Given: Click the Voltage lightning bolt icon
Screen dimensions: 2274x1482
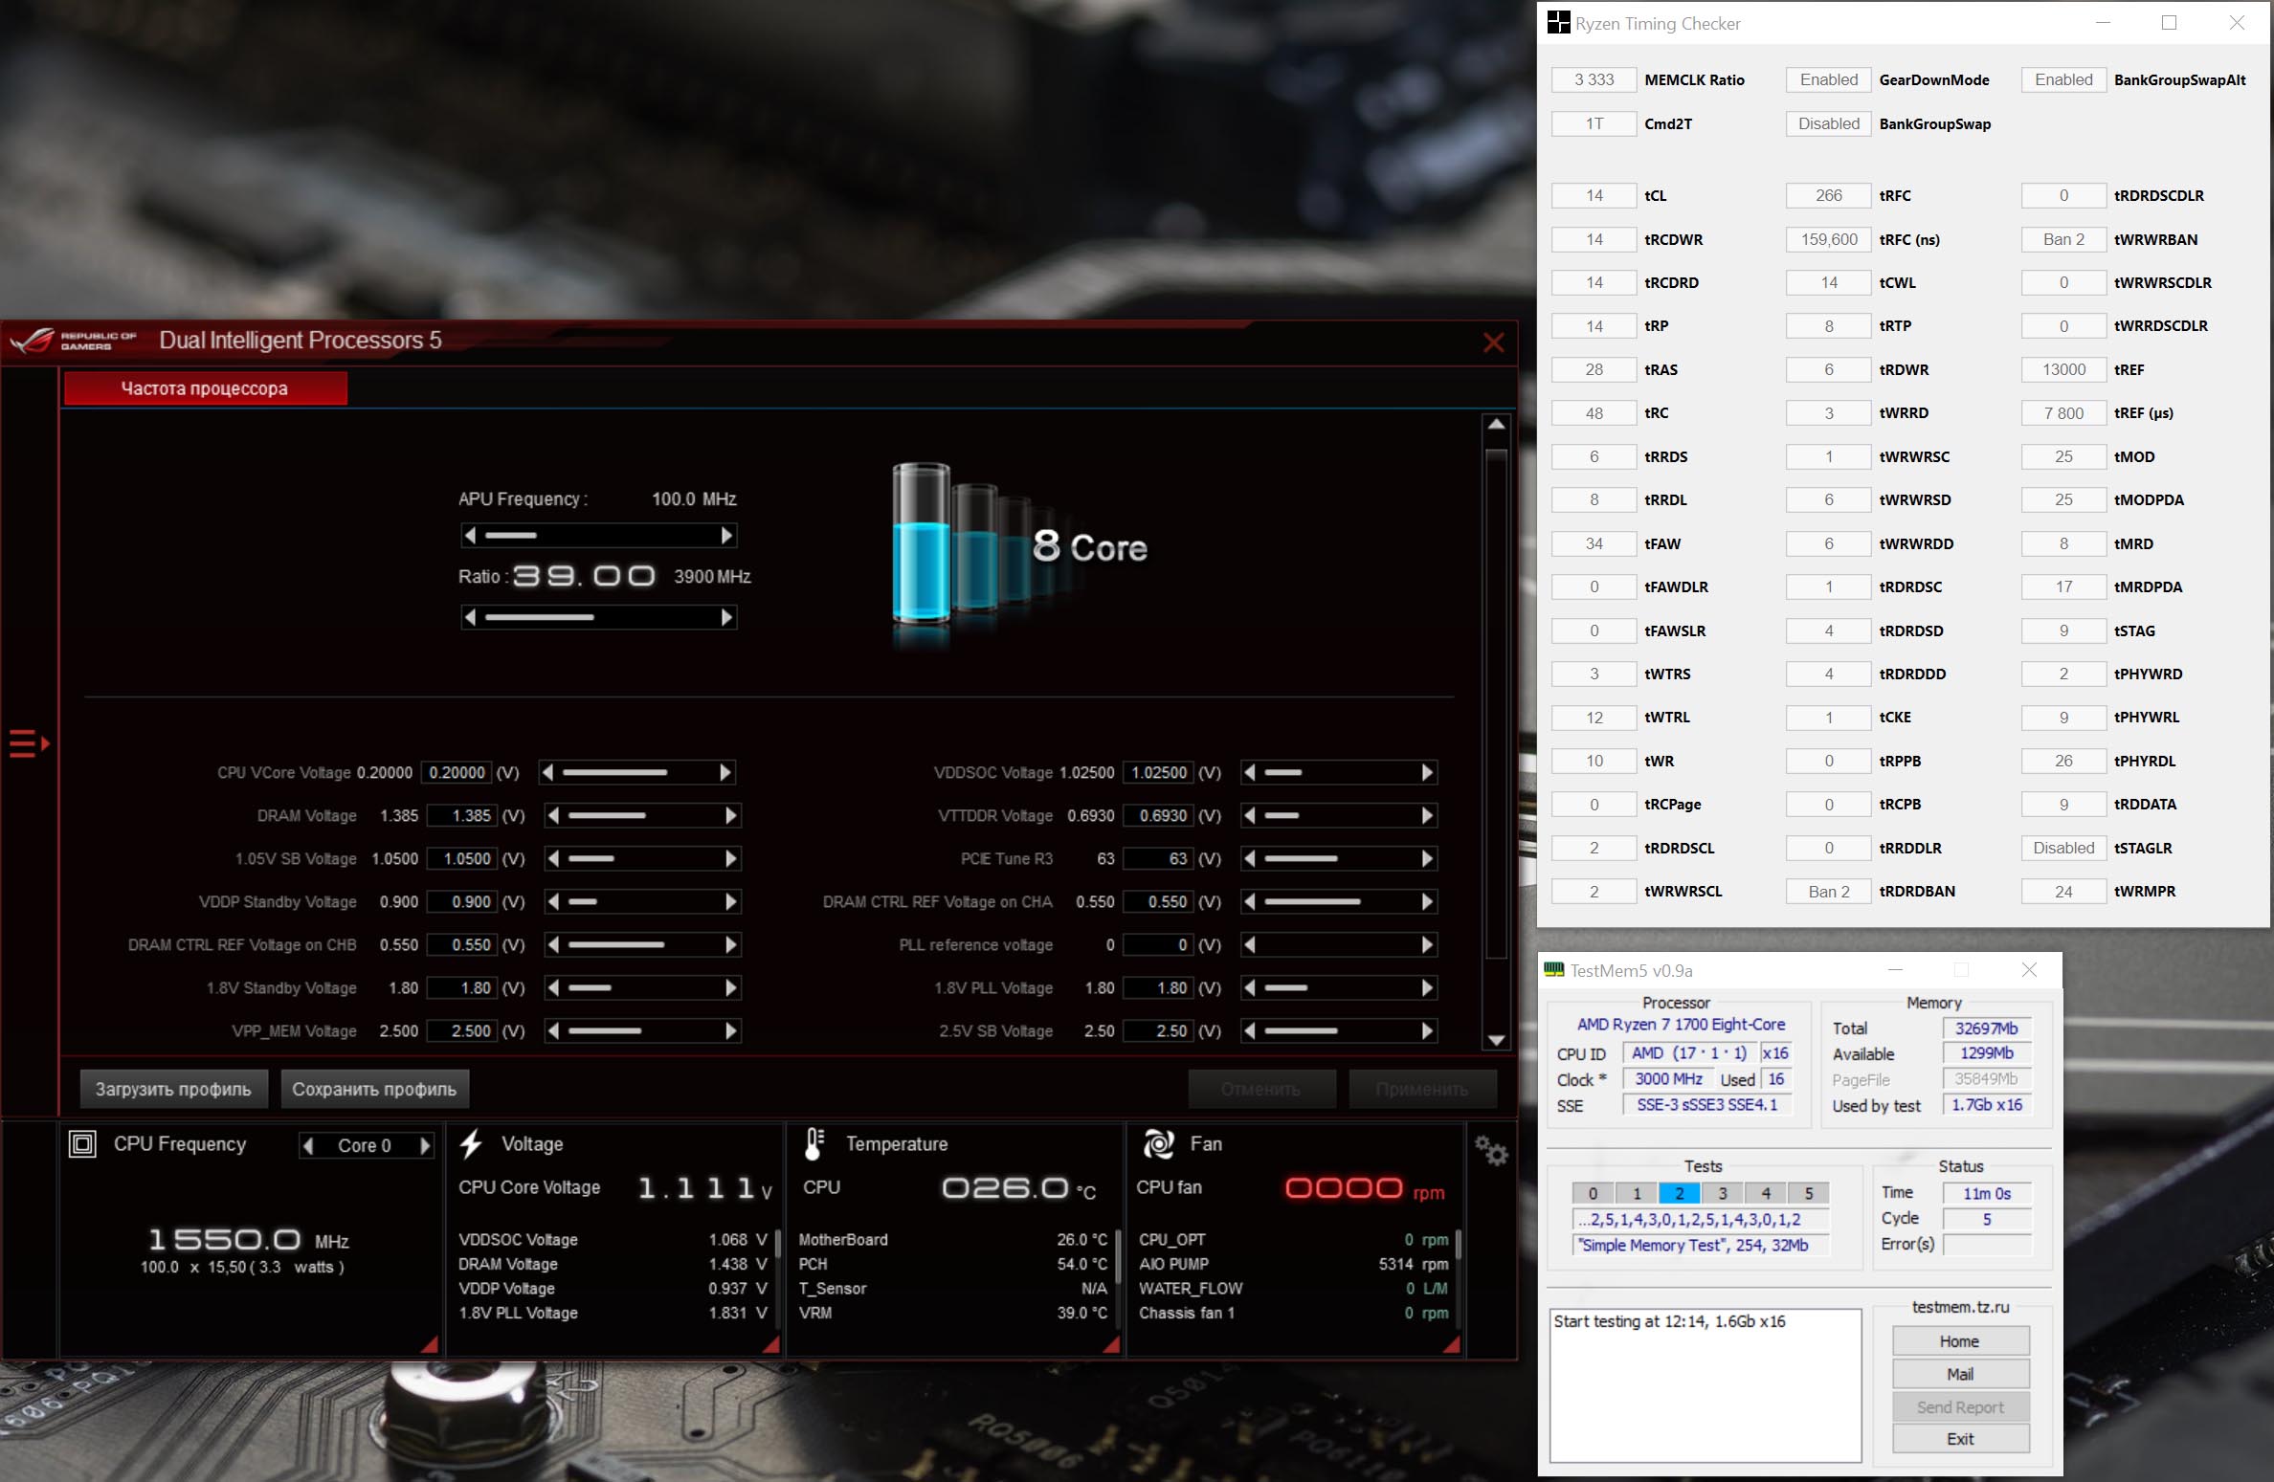Looking at the screenshot, I should [471, 1144].
